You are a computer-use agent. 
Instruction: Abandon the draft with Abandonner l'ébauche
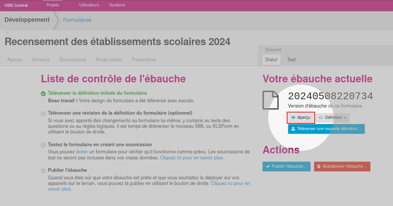tap(342, 167)
